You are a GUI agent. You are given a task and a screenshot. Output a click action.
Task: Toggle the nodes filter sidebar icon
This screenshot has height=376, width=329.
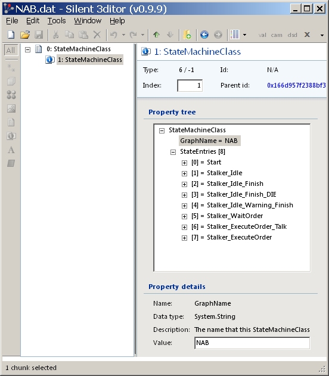pyautogui.click(x=11, y=67)
